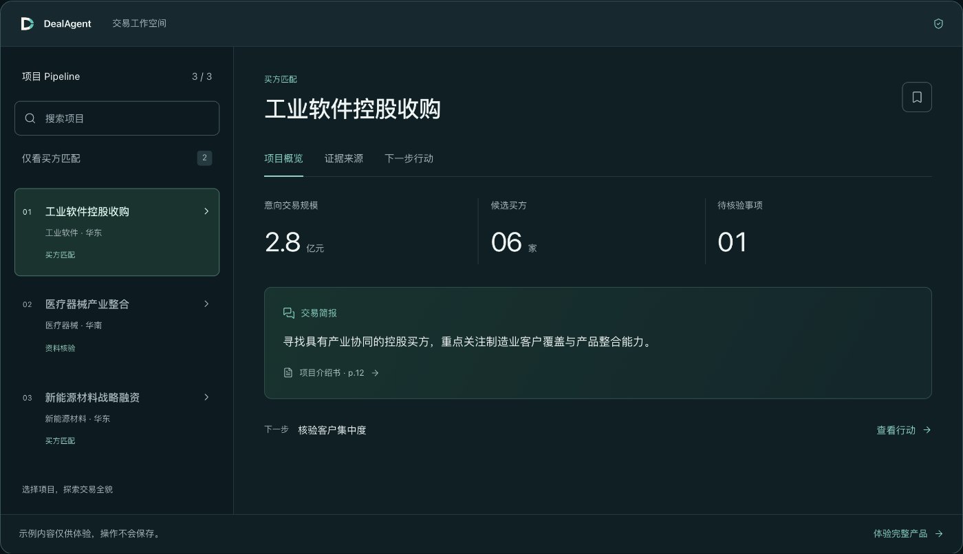Bookmark this project with the bookmark icon
This screenshot has height=554, width=963.
917,97
